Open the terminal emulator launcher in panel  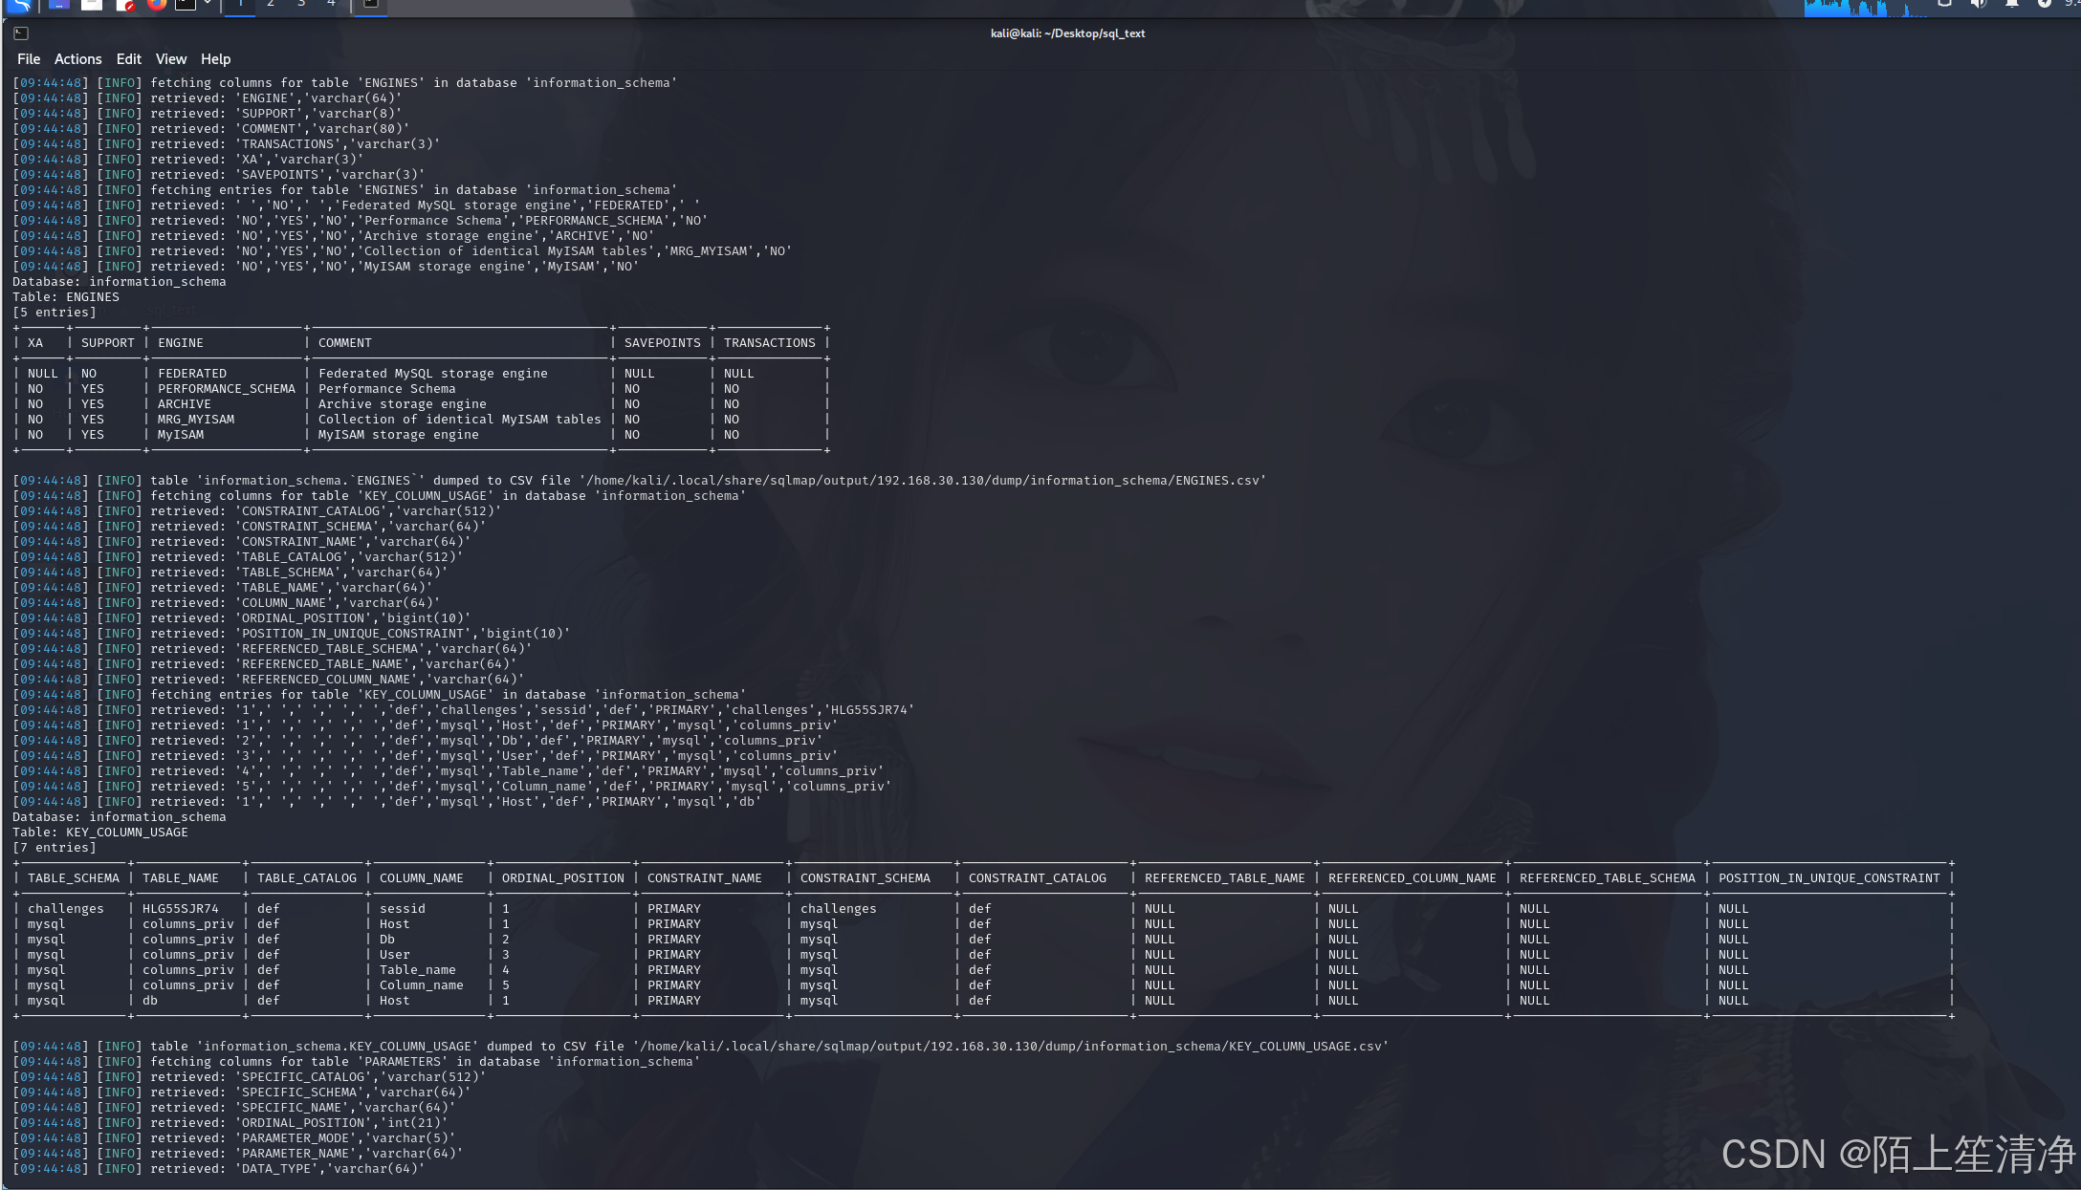[x=185, y=5]
